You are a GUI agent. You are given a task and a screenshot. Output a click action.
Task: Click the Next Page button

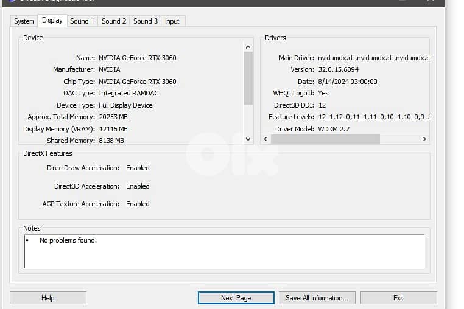click(x=236, y=298)
